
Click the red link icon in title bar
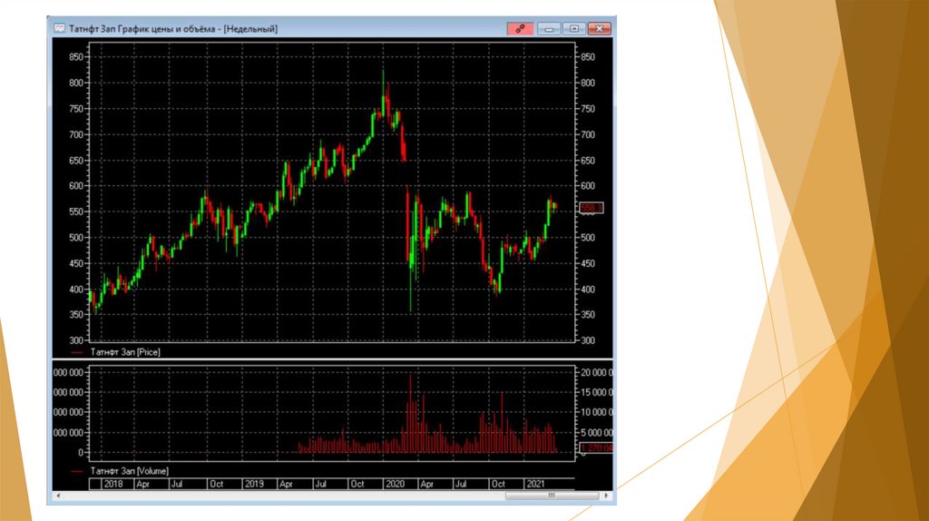(x=521, y=29)
